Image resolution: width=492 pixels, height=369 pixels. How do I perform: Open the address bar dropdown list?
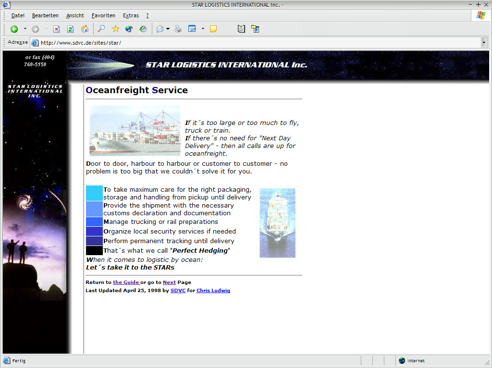tap(484, 42)
